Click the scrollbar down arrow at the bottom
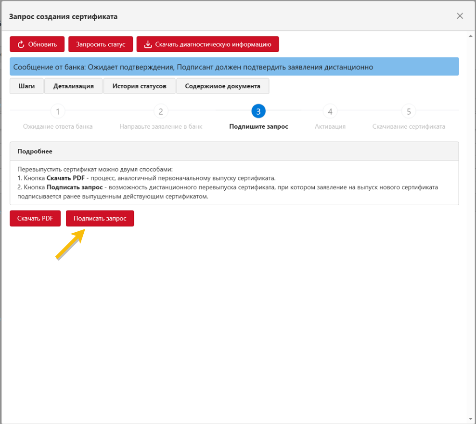The image size is (476, 424). [470, 419]
